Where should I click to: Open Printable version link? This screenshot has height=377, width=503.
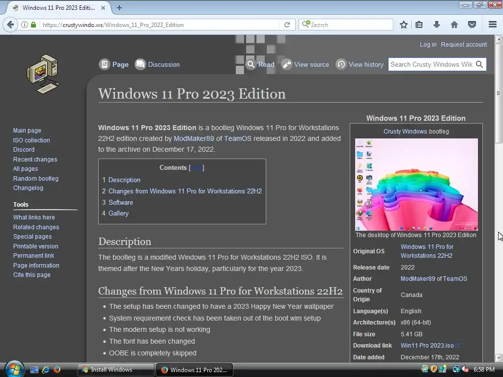(x=35, y=246)
